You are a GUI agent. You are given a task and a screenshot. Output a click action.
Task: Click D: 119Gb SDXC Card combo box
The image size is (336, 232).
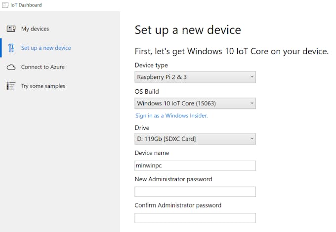point(195,139)
